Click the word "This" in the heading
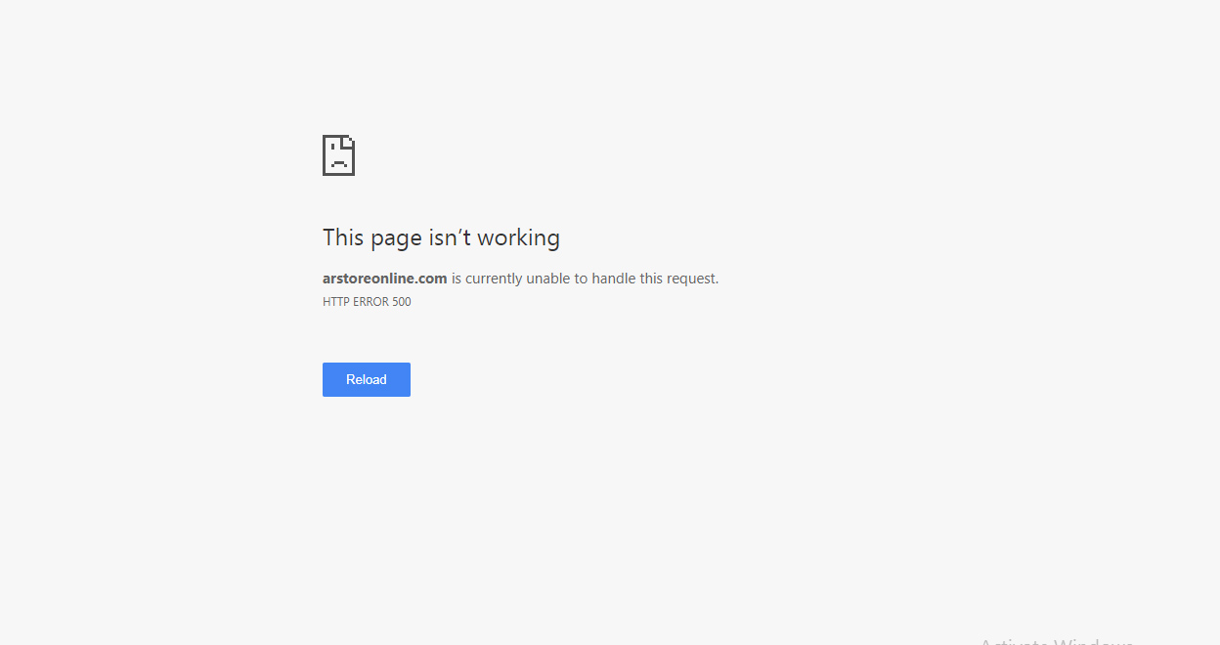1220x645 pixels. 343,237
